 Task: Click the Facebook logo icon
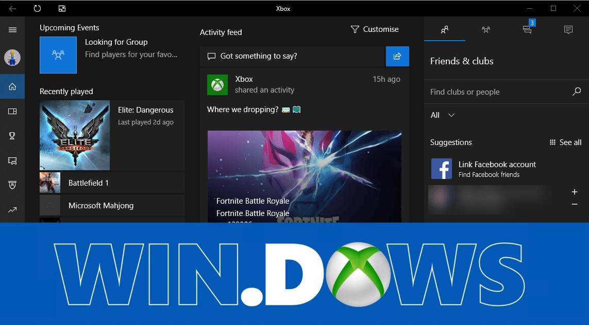tap(442, 169)
